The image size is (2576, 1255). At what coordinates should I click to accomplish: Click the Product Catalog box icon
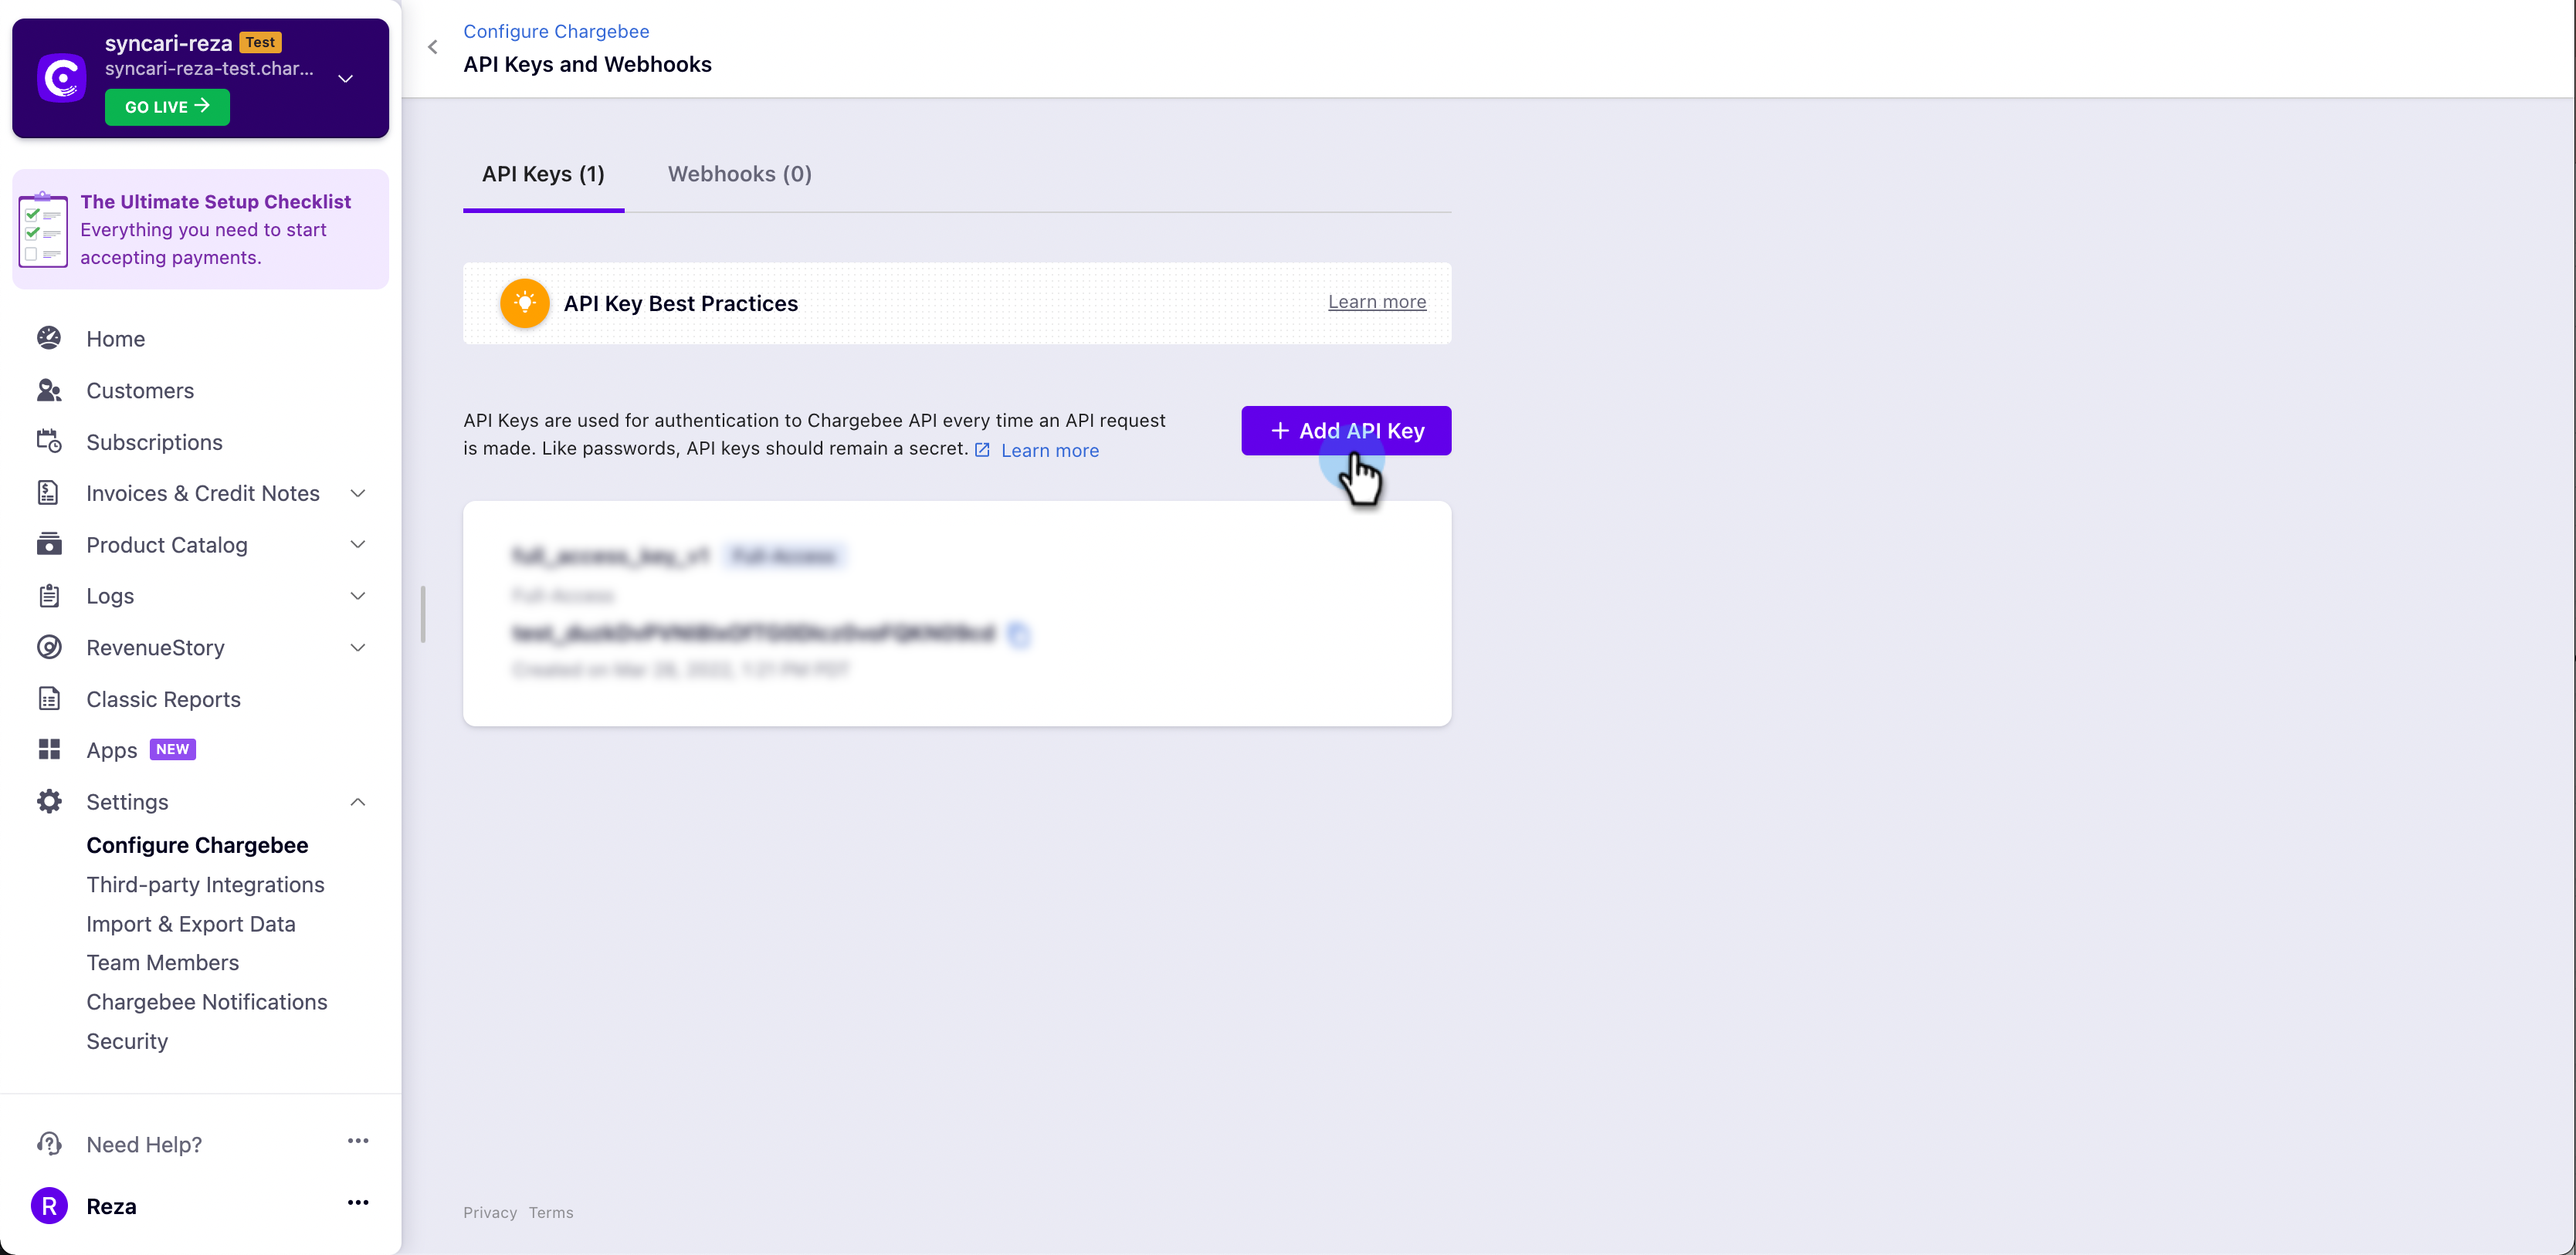pyautogui.click(x=49, y=545)
